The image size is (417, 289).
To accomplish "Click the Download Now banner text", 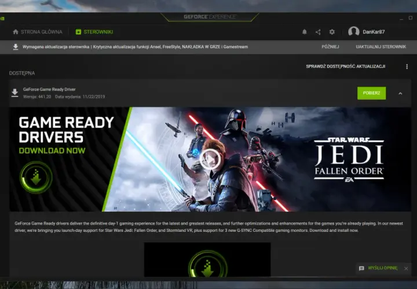I will [52, 151].
